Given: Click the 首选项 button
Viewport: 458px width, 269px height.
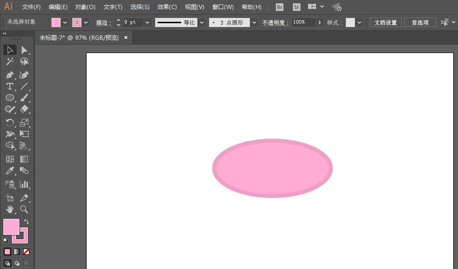Looking at the screenshot, I should point(420,23).
